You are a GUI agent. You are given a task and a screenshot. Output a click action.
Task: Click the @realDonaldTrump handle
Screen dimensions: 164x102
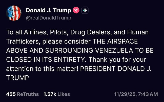click(x=49, y=18)
